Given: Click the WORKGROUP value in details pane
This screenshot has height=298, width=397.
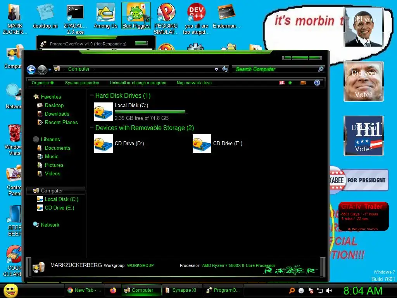Looking at the screenshot, I should (x=140, y=265).
